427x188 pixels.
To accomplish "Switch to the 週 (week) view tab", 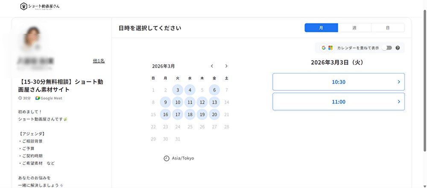I will pos(354,28).
